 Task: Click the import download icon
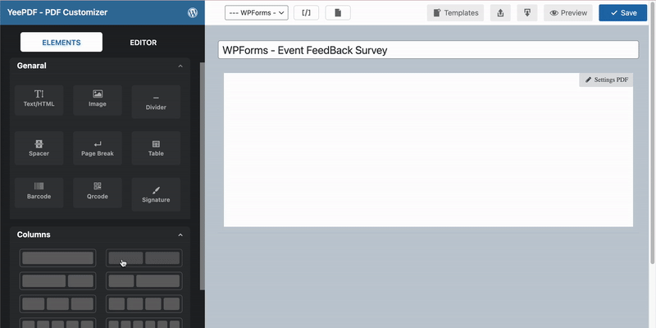pos(527,12)
